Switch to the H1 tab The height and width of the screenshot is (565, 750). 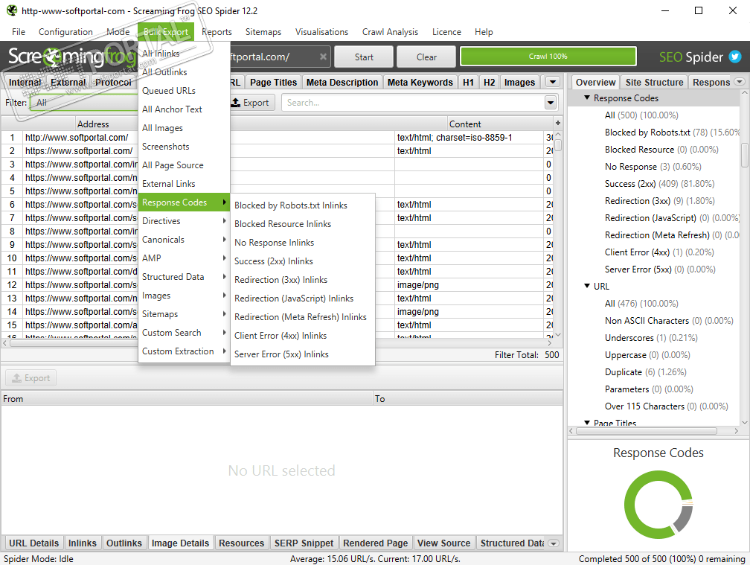coord(468,83)
